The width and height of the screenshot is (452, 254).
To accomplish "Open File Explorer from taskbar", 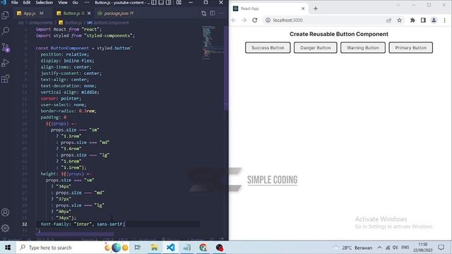I will 154,248.
